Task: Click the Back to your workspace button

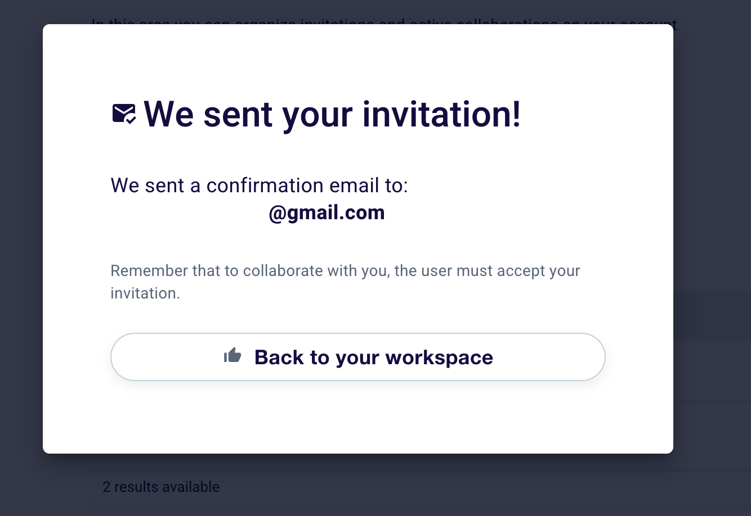Action: click(x=358, y=357)
